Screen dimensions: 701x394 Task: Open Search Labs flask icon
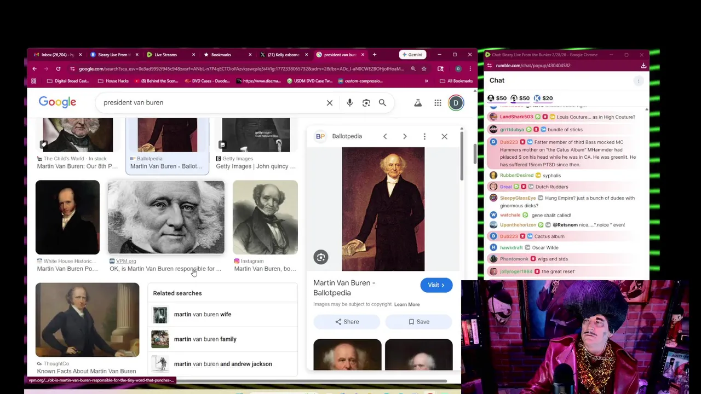coord(418,103)
